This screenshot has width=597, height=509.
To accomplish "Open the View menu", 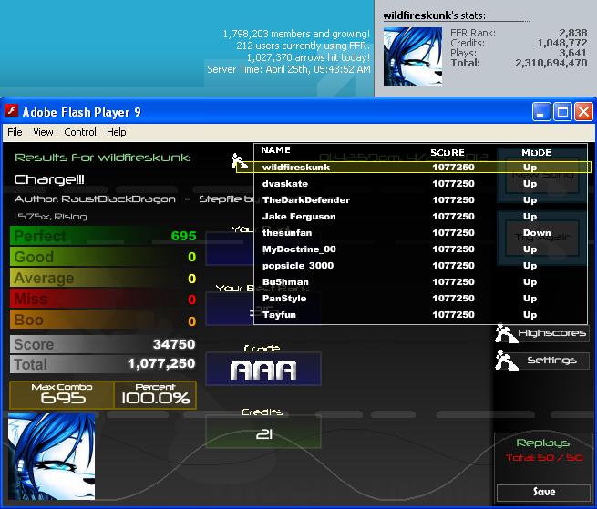I will pyautogui.click(x=43, y=132).
